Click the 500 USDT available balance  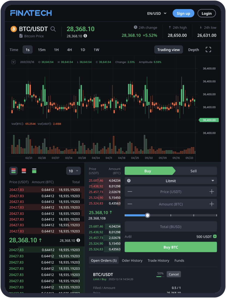click(x=204, y=237)
